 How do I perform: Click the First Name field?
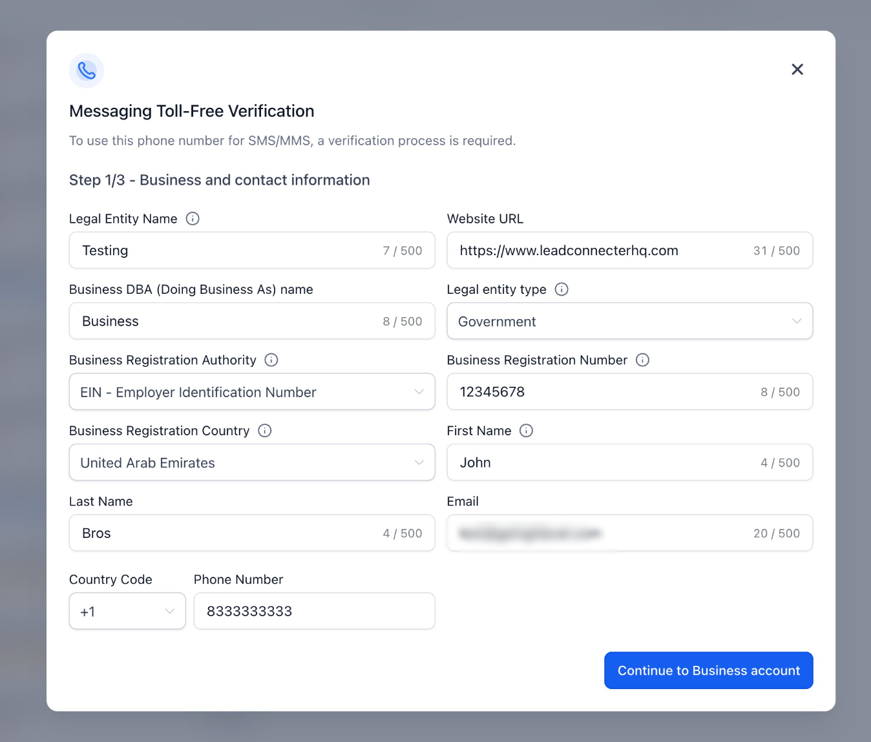click(x=629, y=462)
